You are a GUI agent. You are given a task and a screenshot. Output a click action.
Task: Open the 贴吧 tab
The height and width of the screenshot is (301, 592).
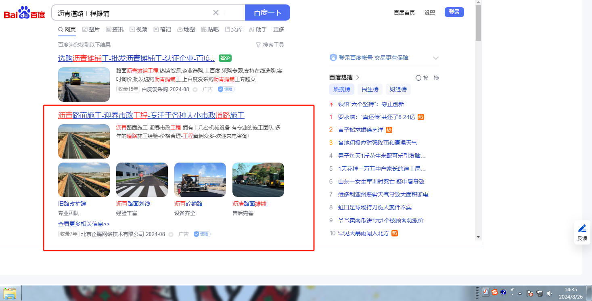point(210,29)
